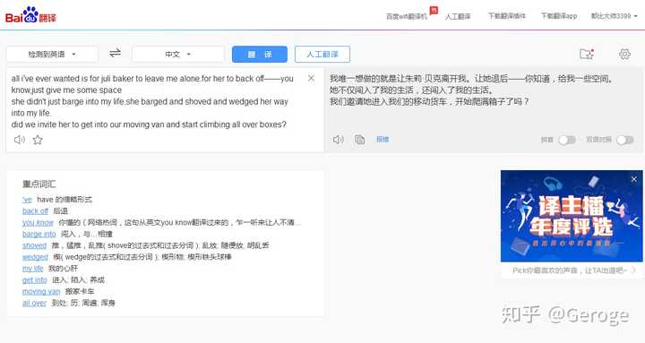Open the target language dropdown 中文

click(x=177, y=54)
